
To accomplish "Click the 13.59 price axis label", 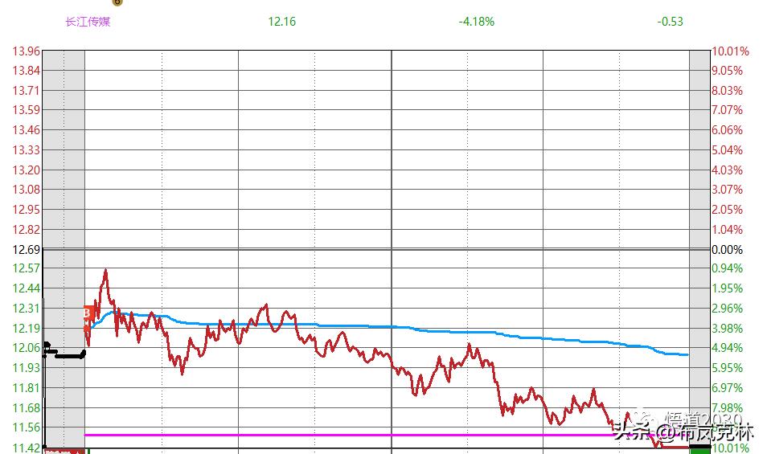I will (x=27, y=110).
